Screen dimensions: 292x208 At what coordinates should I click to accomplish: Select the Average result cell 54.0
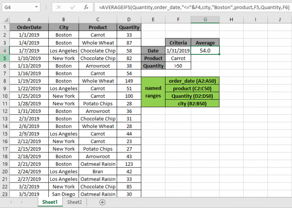[x=205, y=51]
